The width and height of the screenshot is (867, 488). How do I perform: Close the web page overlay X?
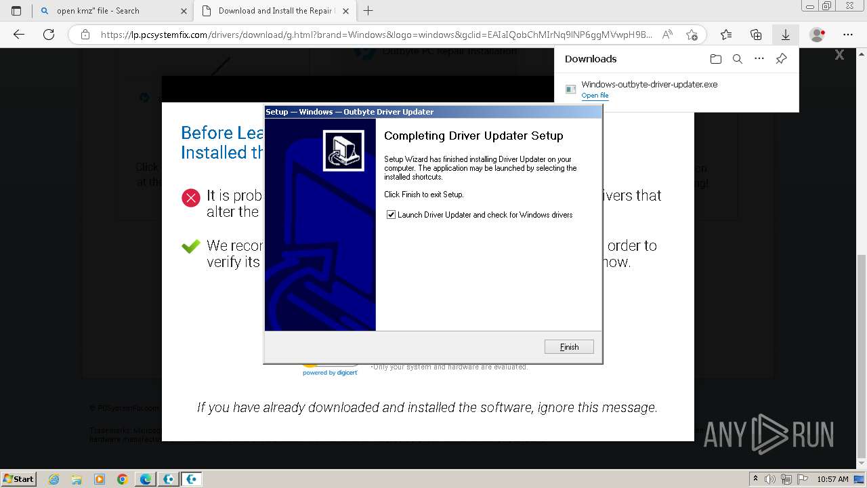click(x=839, y=56)
